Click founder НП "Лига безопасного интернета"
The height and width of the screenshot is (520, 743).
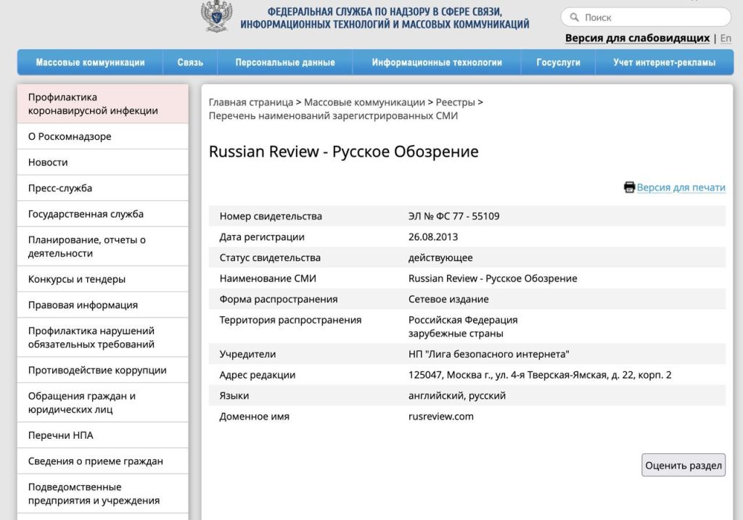point(489,354)
